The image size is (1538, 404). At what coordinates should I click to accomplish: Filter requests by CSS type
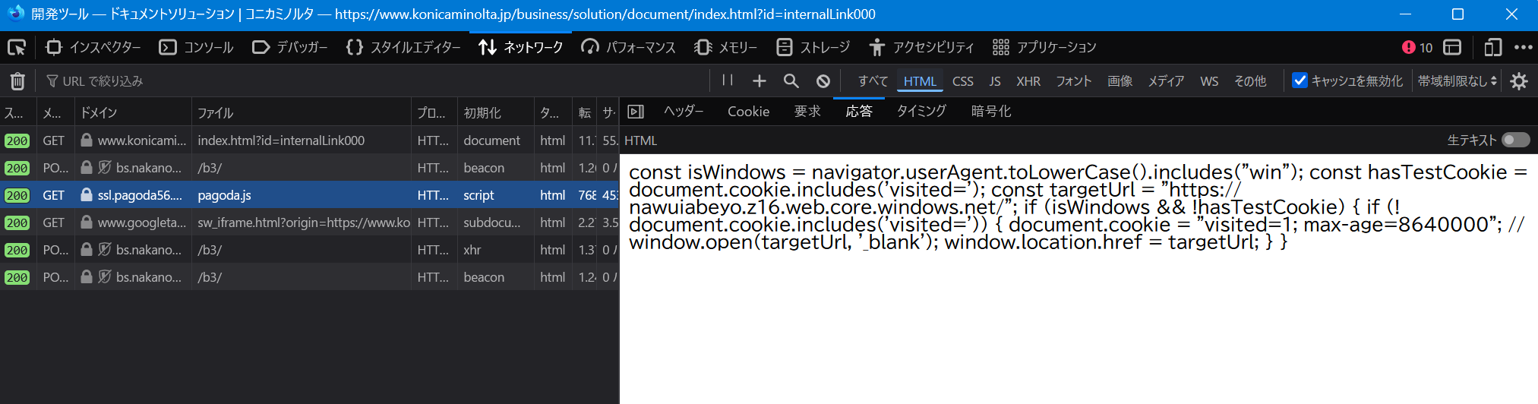pyautogui.click(x=962, y=81)
